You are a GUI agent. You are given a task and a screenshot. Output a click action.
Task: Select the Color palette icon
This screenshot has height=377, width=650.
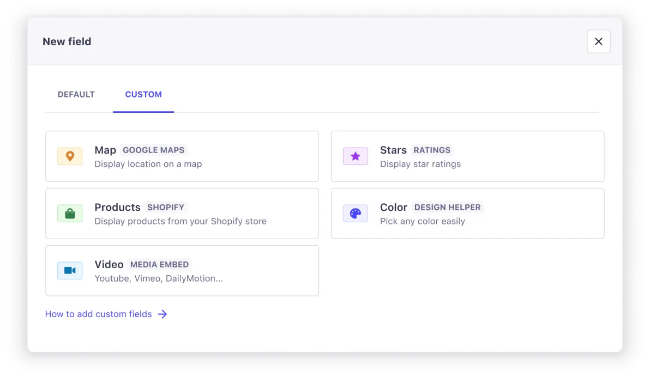[x=356, y=213]
